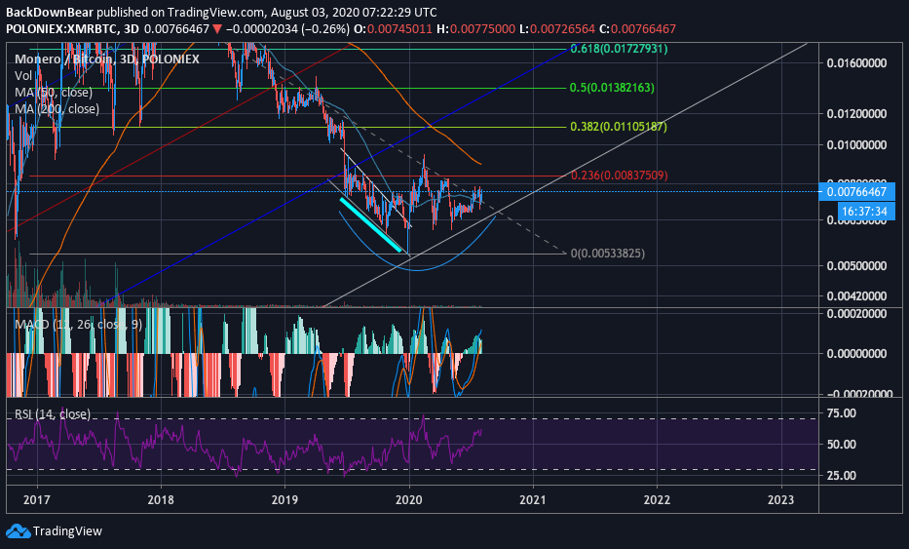Image resolution: width=909 pixels, height=549 pixels.
Task: Click the TradingView cloud logo icon
Action: pyautogui.click(x=18, y=530)
